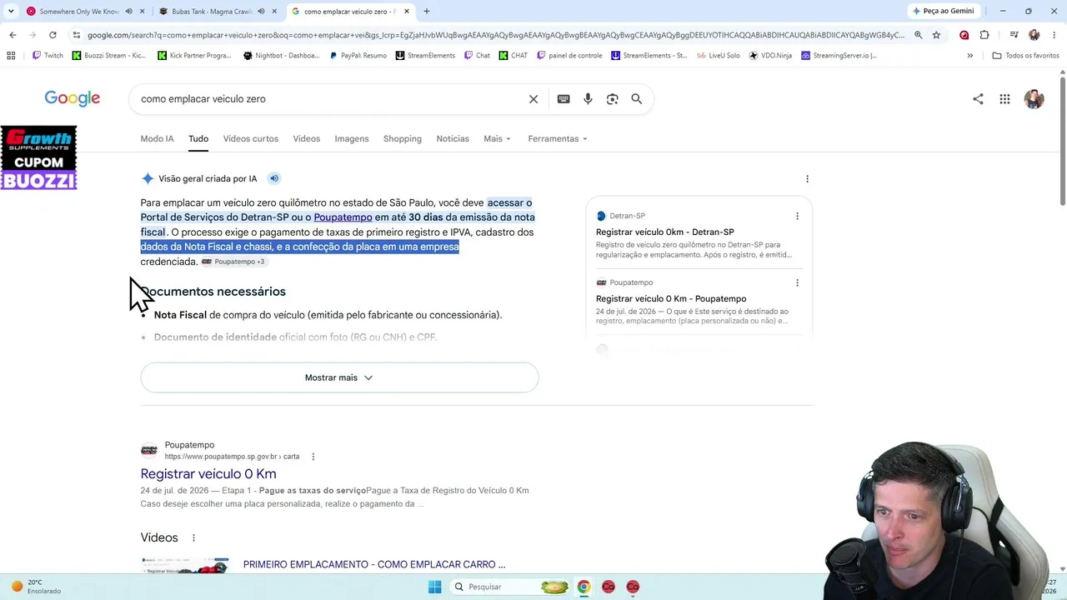Viewport: 1067px width, 600px height.
Task: Follow the Poupatempo link in AI overview
Action: click(x=343, y=217)
